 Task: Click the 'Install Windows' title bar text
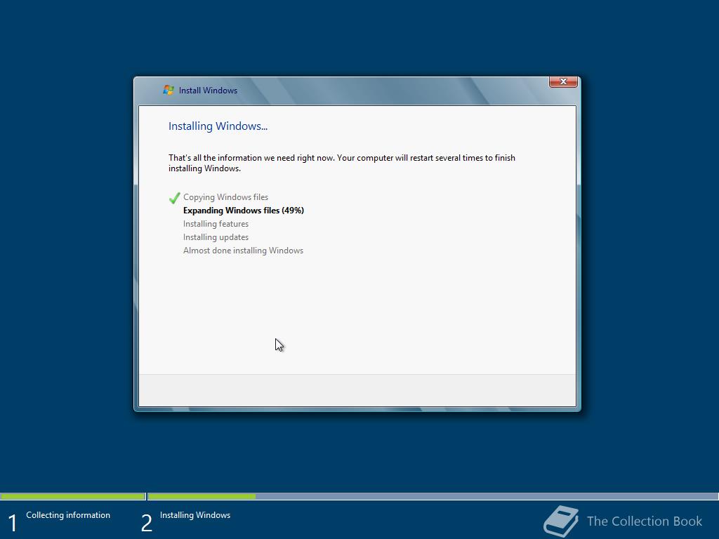208,91
